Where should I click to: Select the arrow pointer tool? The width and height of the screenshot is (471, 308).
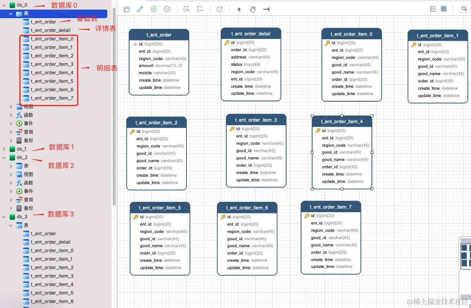[x=239, y=9]
